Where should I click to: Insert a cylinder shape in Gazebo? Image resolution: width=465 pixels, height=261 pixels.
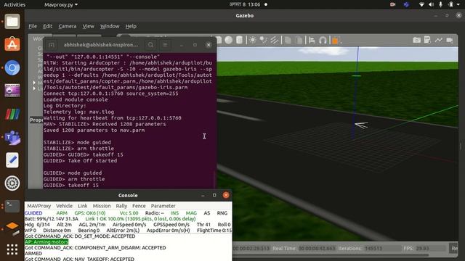pos(239,40)
